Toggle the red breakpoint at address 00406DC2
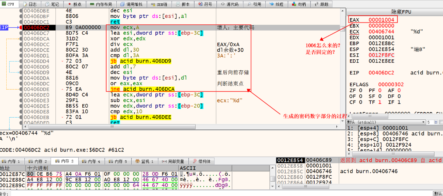 (x=21, y=27)
